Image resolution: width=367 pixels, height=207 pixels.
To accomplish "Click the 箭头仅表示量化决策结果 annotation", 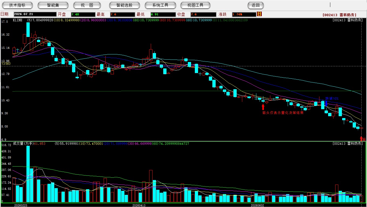I will tap(283, 113).
